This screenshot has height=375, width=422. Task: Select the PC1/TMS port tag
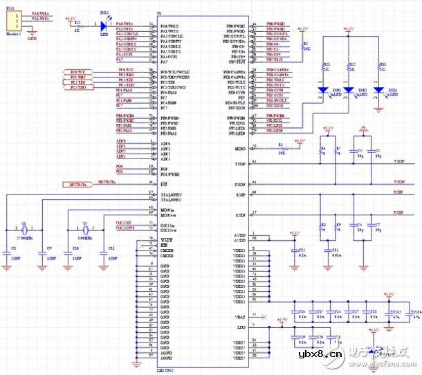click(x=78, y=77)
